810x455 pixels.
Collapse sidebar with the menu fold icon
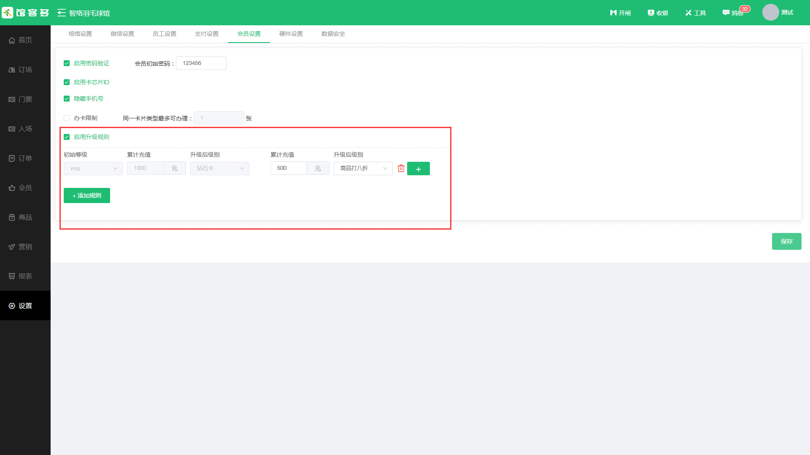click(62, 13)
